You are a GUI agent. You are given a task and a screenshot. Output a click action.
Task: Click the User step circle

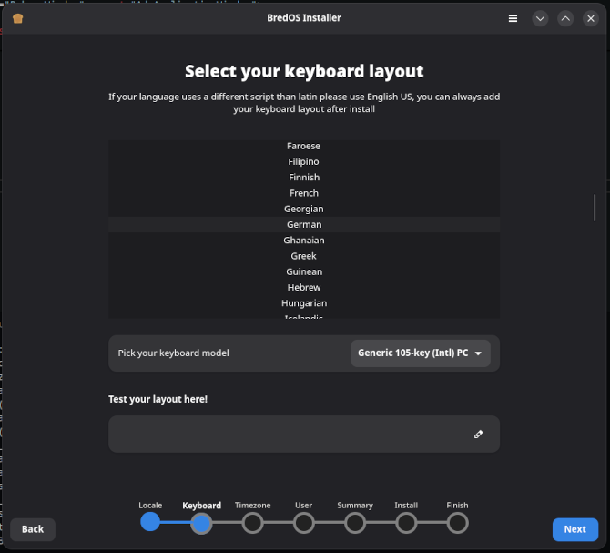pos(303,522)
